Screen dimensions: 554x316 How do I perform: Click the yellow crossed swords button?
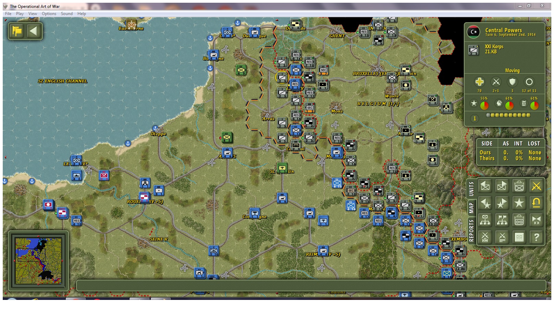(x=536, y=186)
